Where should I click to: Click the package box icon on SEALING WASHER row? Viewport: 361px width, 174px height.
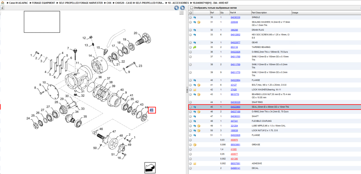click(199, 22)
